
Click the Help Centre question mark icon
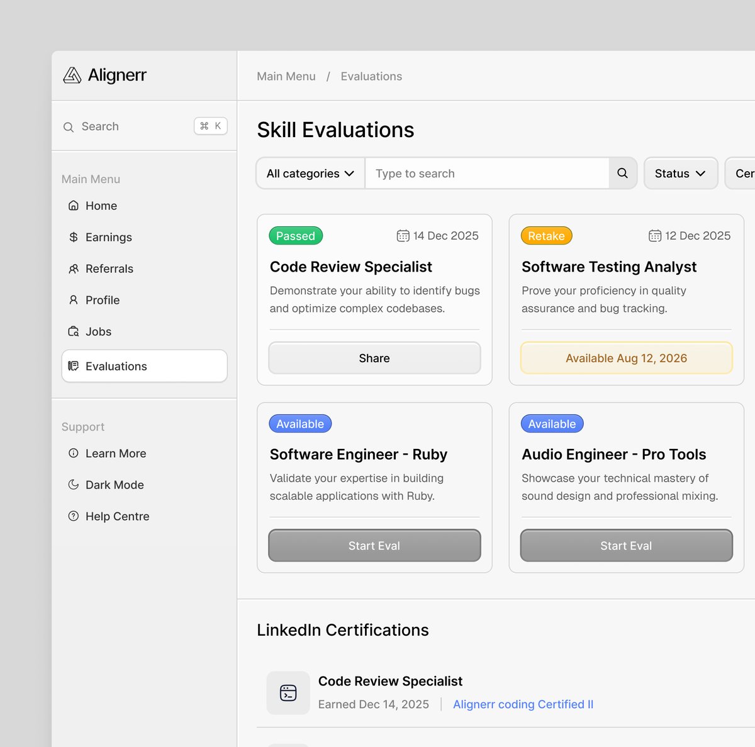coord(74,516)
